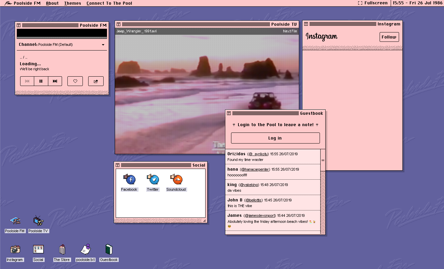Click the Log in button in Guestbook
Viewport: 444px width, 269px height.
pyautogui.click(x=275, y=138)
